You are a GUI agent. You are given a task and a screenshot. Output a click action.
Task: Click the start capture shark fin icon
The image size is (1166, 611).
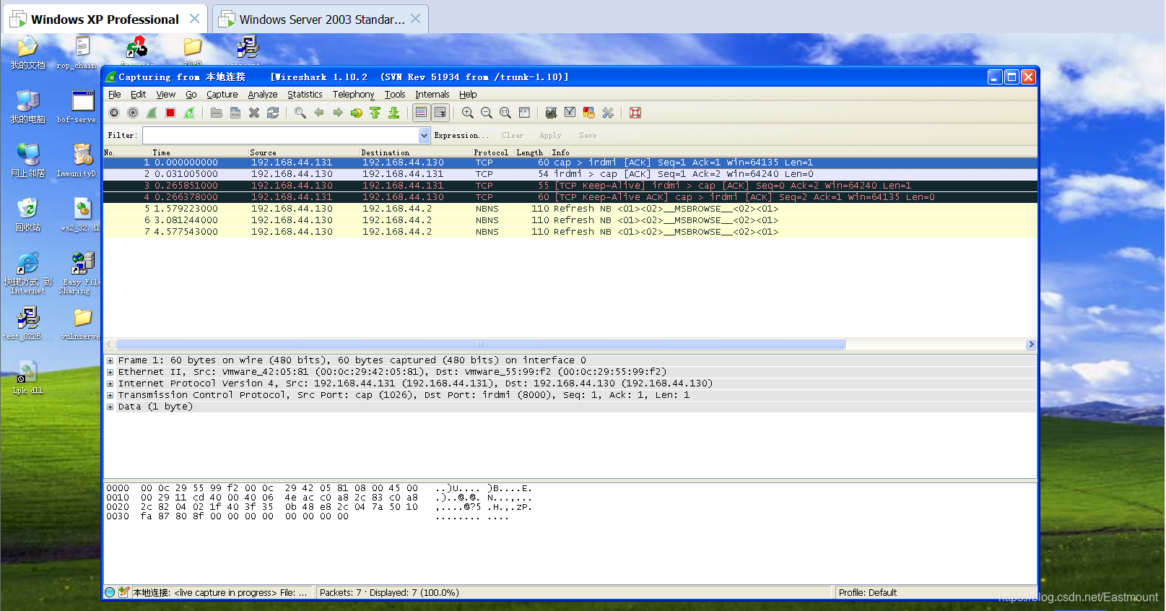(152, 113)
